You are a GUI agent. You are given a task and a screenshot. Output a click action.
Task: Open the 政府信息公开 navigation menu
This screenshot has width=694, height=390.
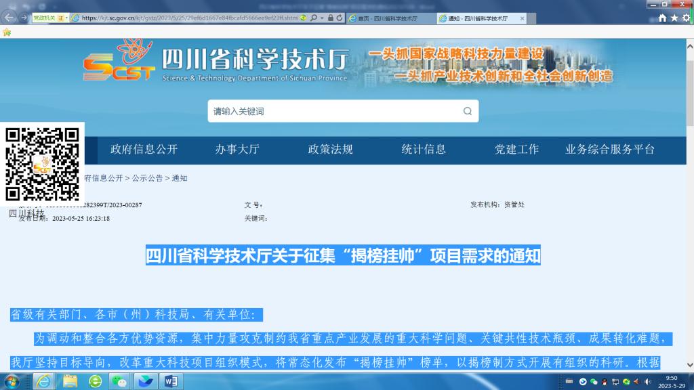144,150
